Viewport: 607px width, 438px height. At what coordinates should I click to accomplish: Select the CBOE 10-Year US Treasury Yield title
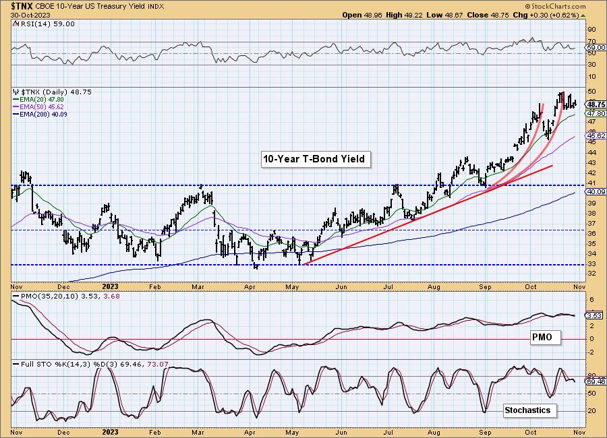pyautogui.click(x=90, y=6)
